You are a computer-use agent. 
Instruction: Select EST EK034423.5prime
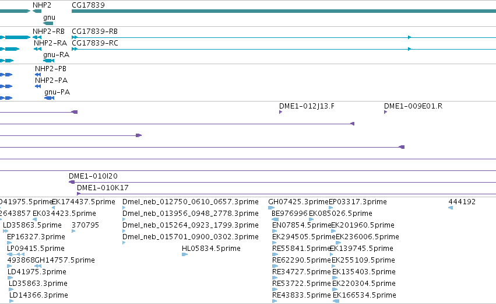pyautogui.click(x=64, y=214)
